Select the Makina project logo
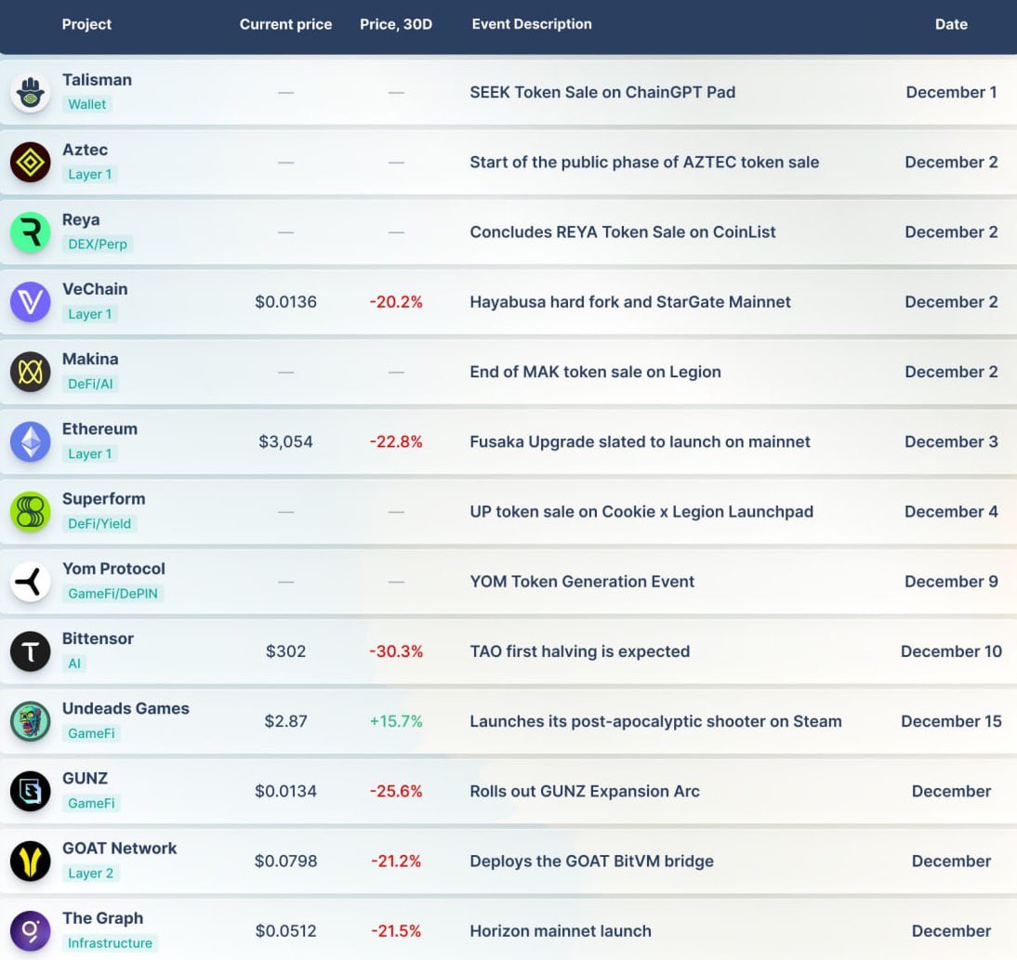 (x=30, y=371)
